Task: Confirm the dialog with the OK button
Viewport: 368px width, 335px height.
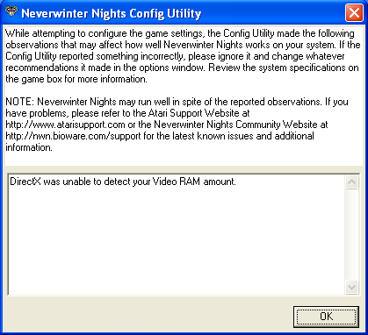Action: click(x=326, y=317)
